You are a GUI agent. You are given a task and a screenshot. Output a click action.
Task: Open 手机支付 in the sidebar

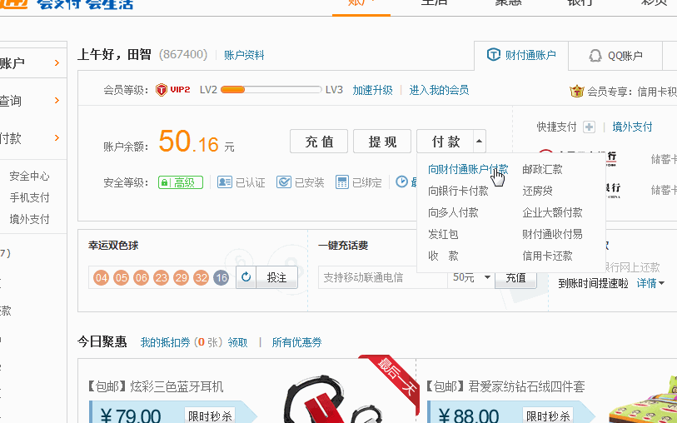click(29, 197)
